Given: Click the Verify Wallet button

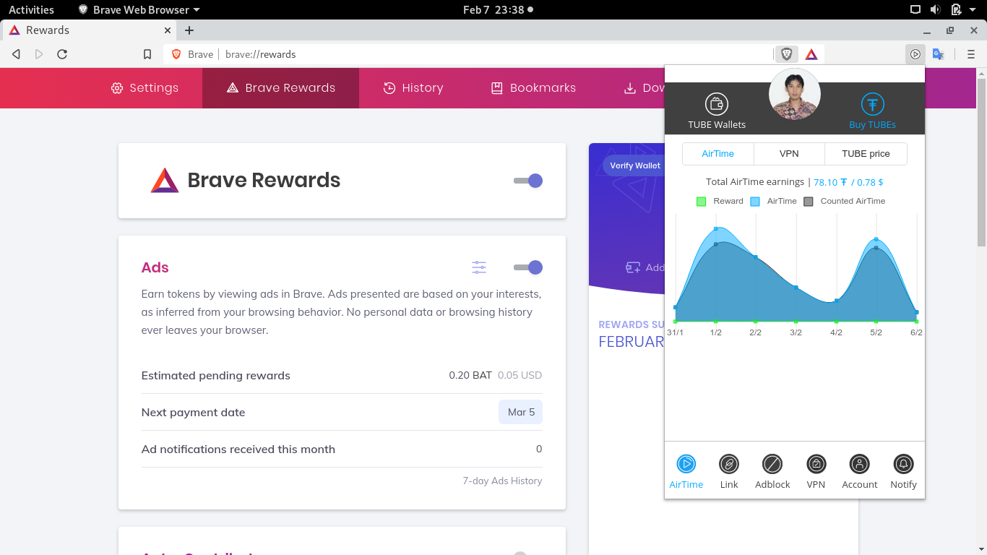Looking at the screenshot, I should [x=634, y=165].
